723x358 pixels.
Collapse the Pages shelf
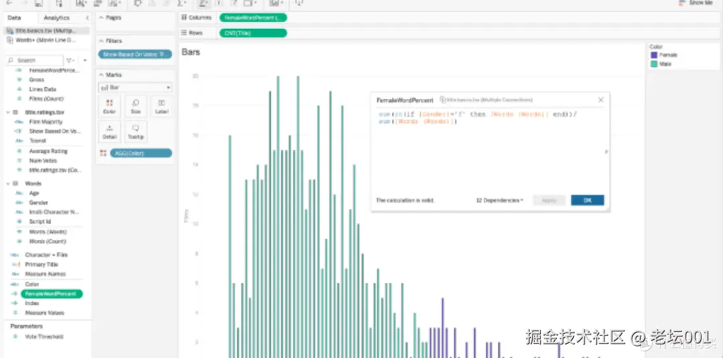point(102,17)
